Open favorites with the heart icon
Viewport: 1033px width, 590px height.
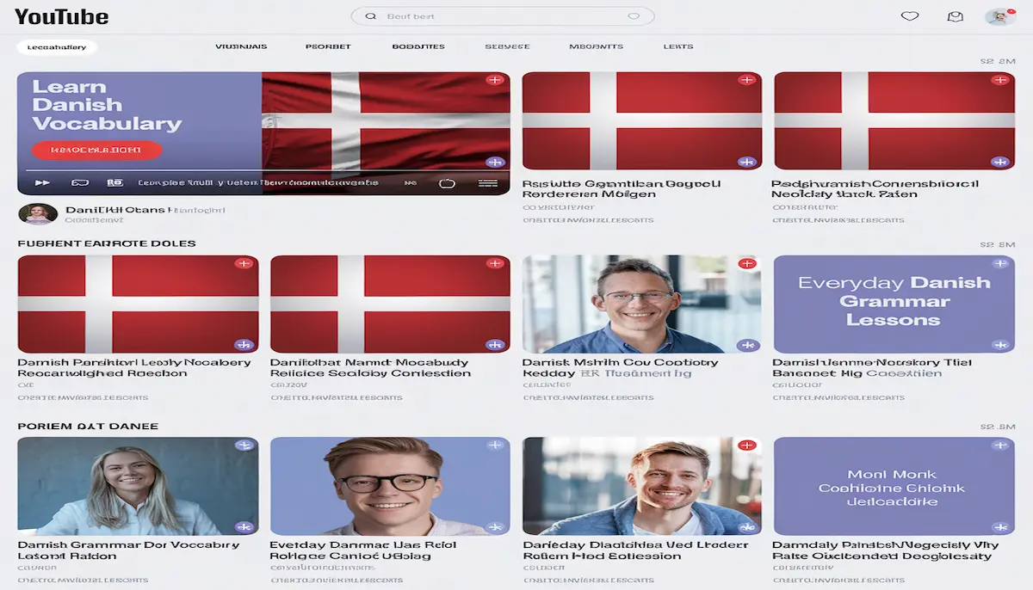909,16
